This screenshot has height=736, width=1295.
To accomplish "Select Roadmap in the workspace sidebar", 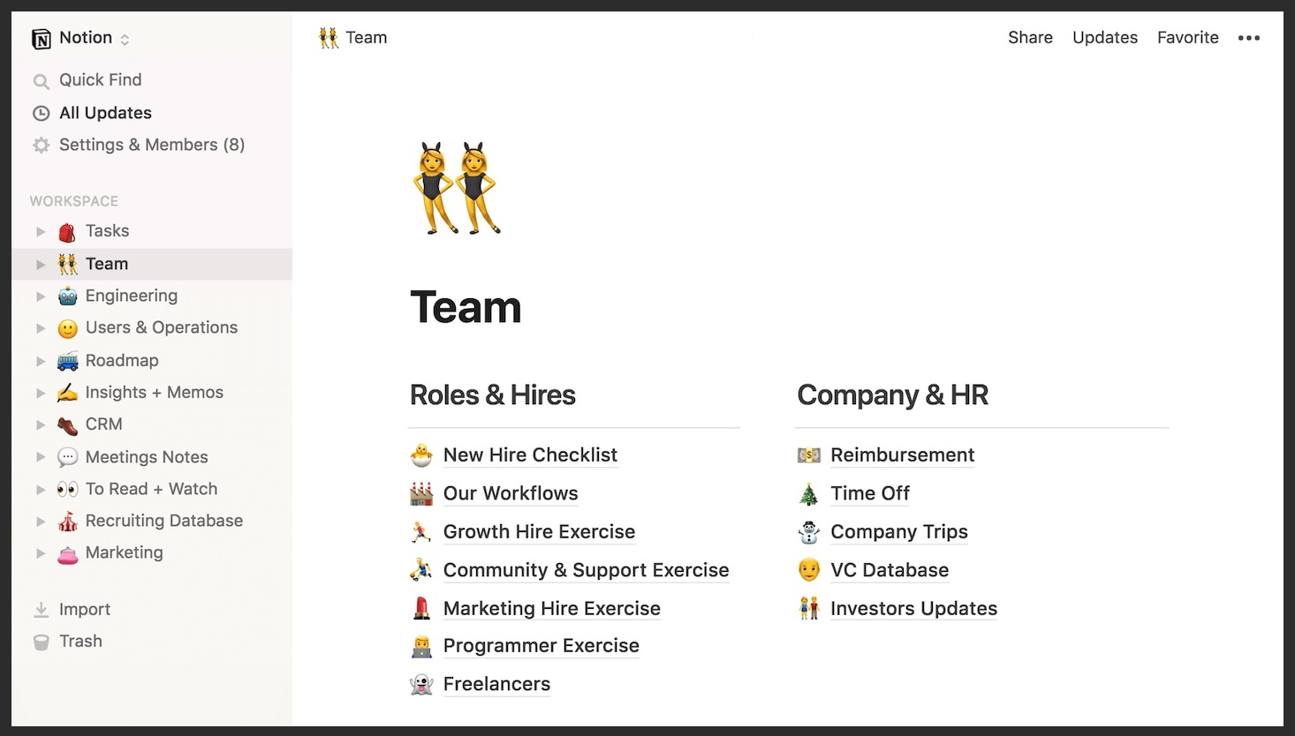I will tap(122, 361).
